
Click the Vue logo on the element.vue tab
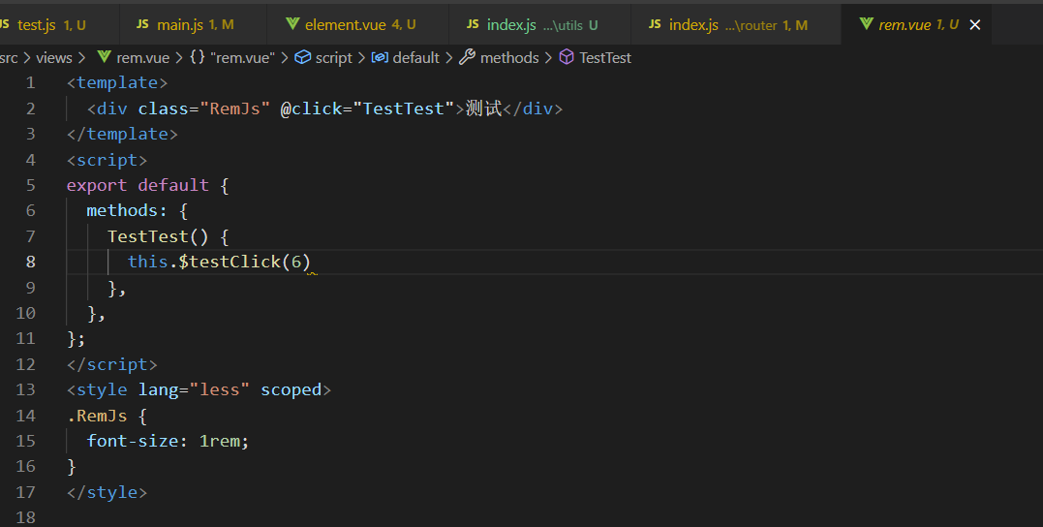pyautogui.click(x=292, y=25)
